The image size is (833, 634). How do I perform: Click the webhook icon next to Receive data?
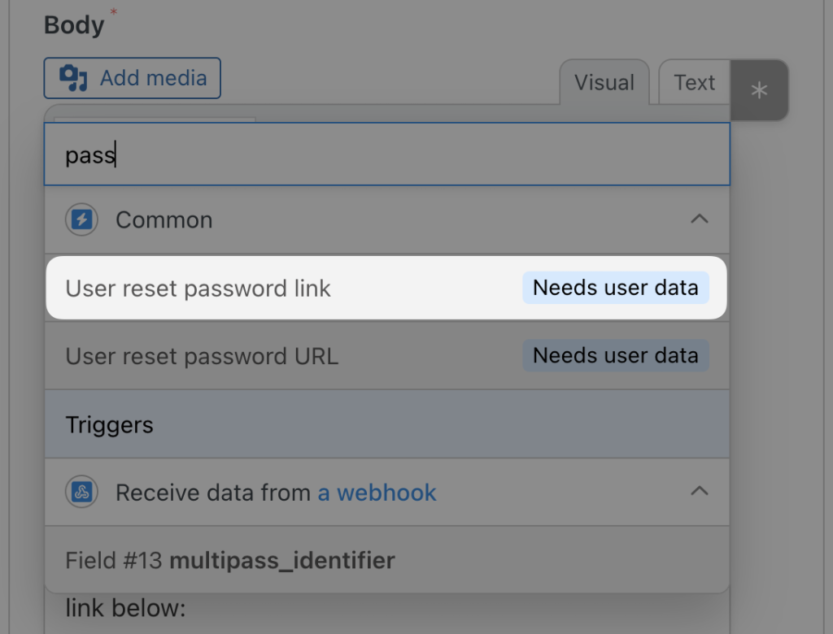coord(81,492)
